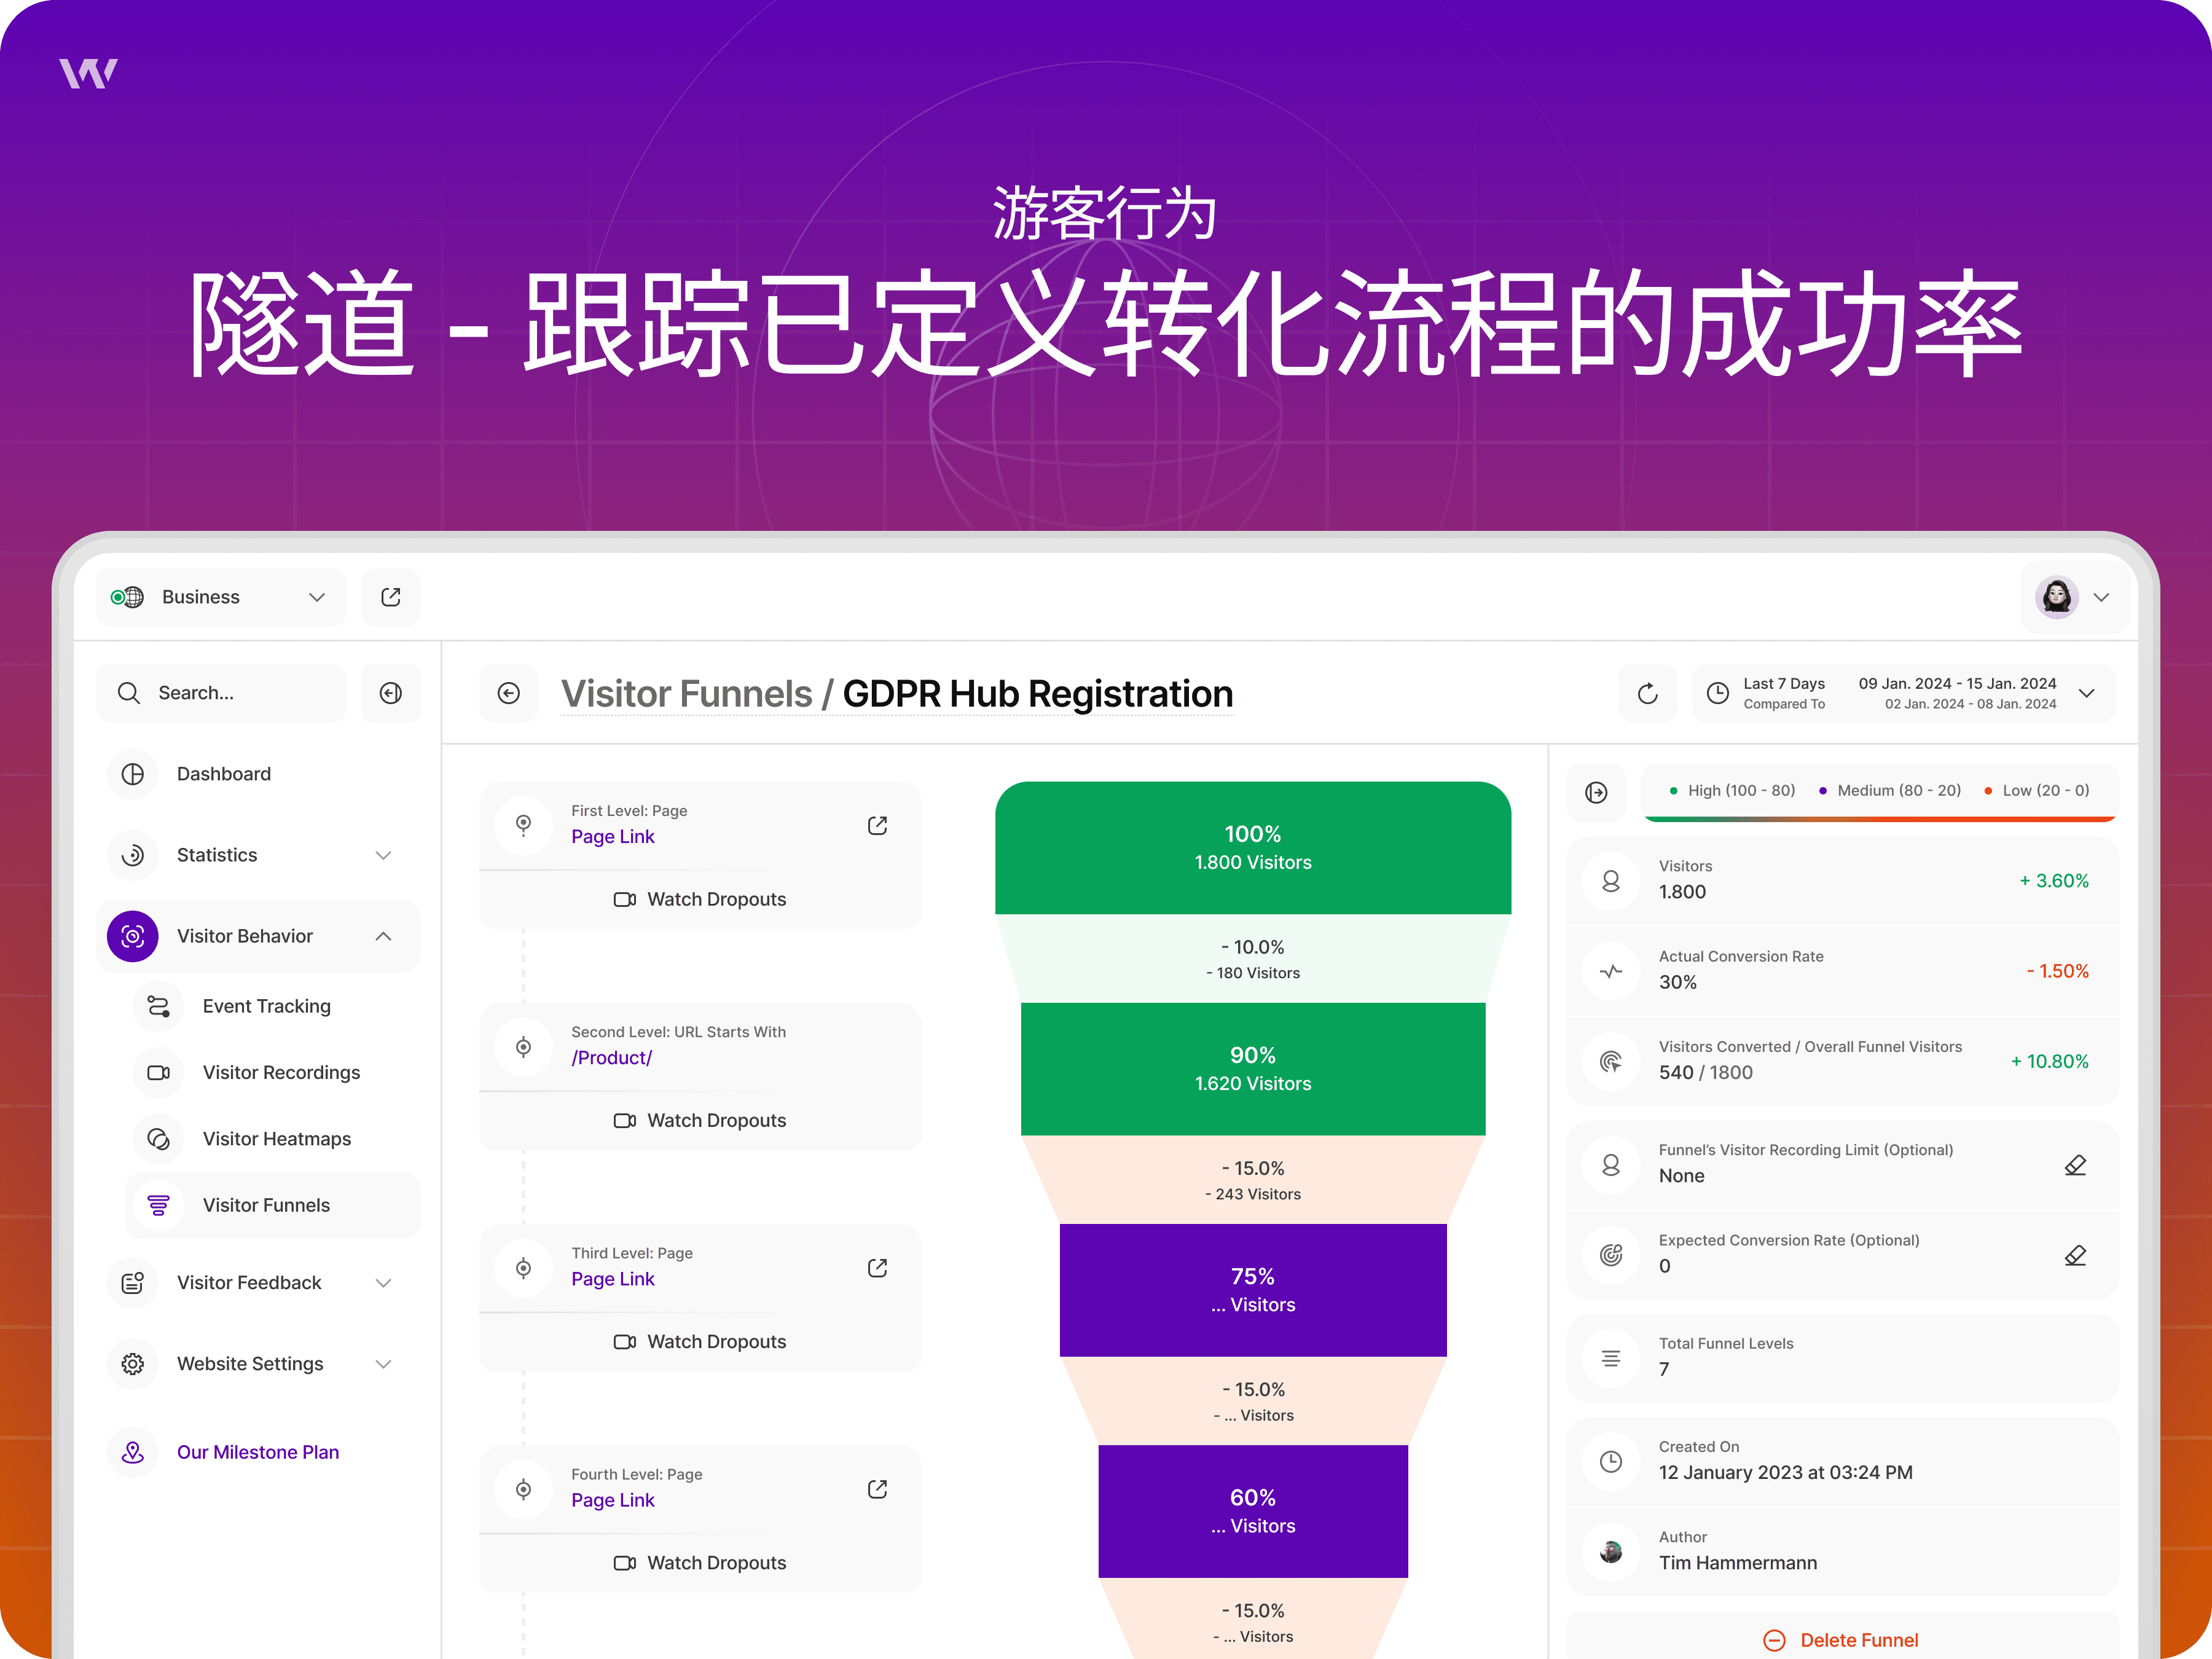Open Third Level Page Link text

coord(613,1279)
